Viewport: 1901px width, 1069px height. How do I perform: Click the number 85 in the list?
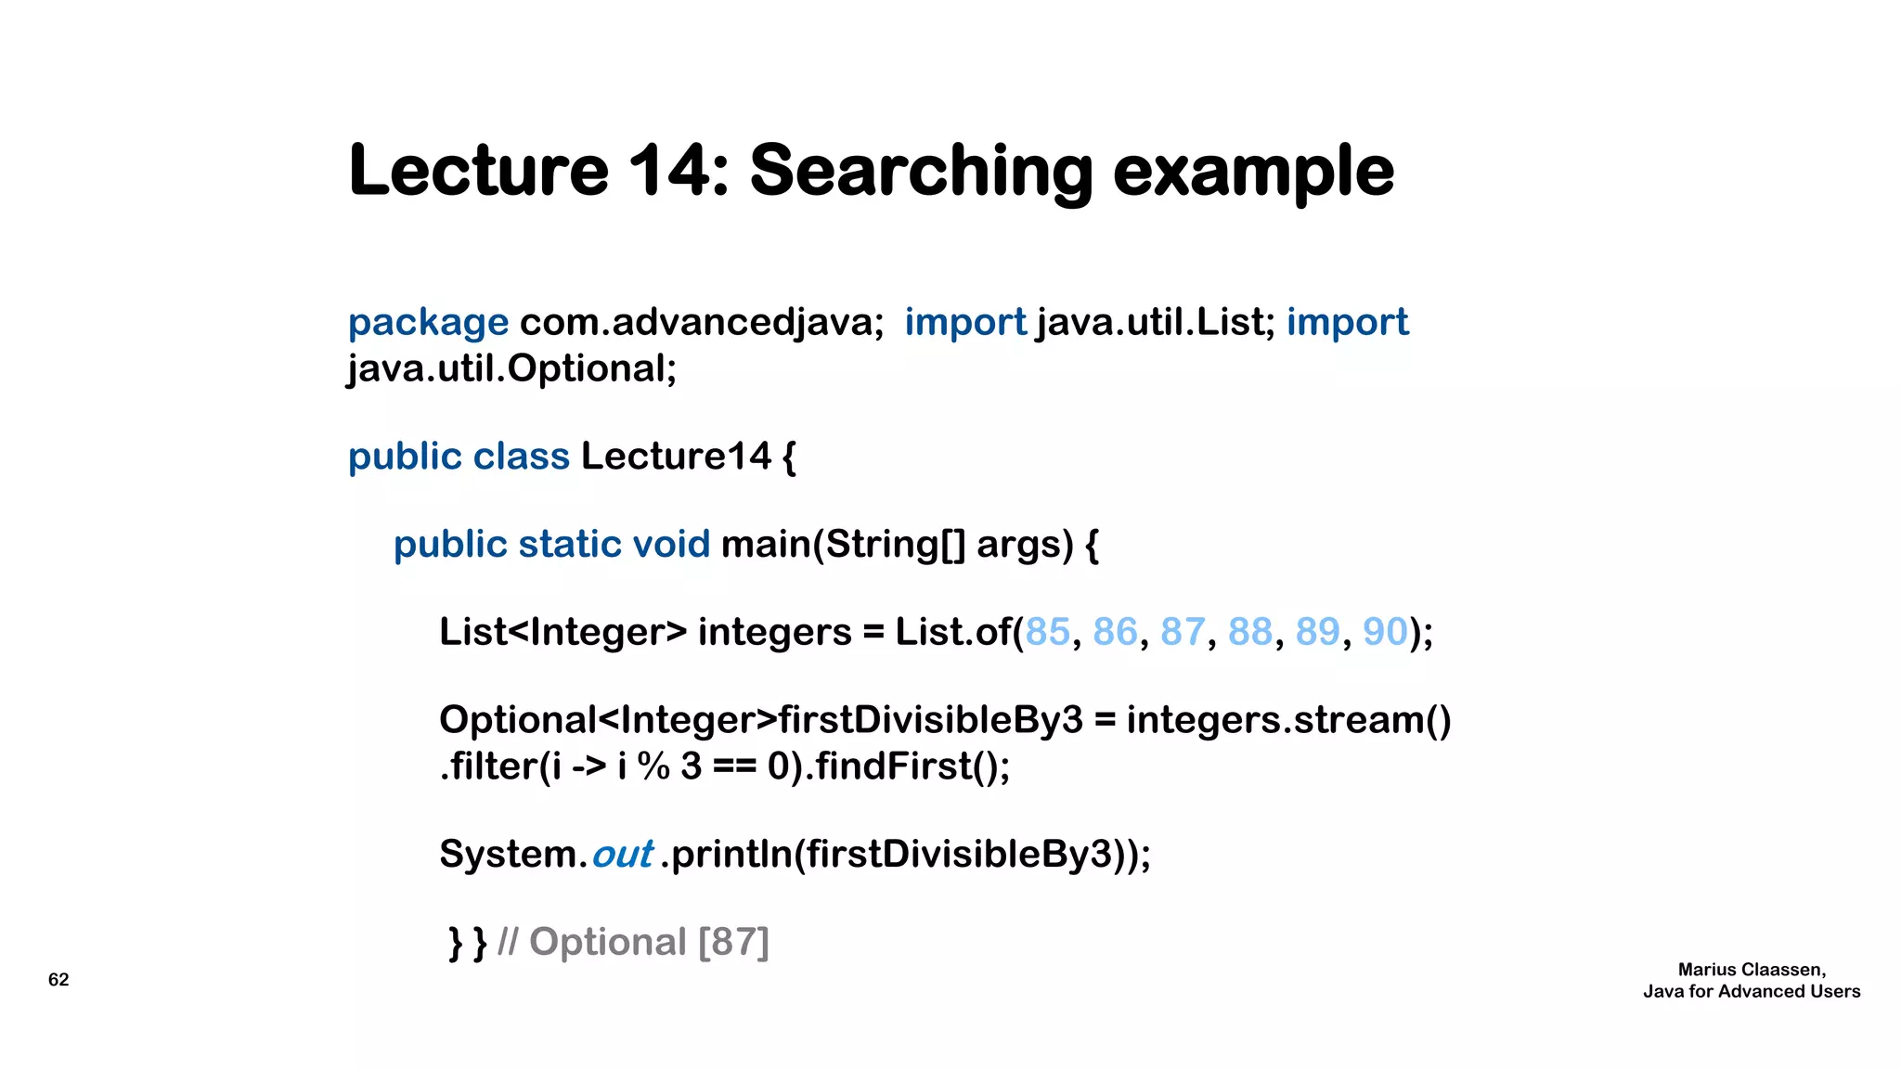coord(1048,633)
